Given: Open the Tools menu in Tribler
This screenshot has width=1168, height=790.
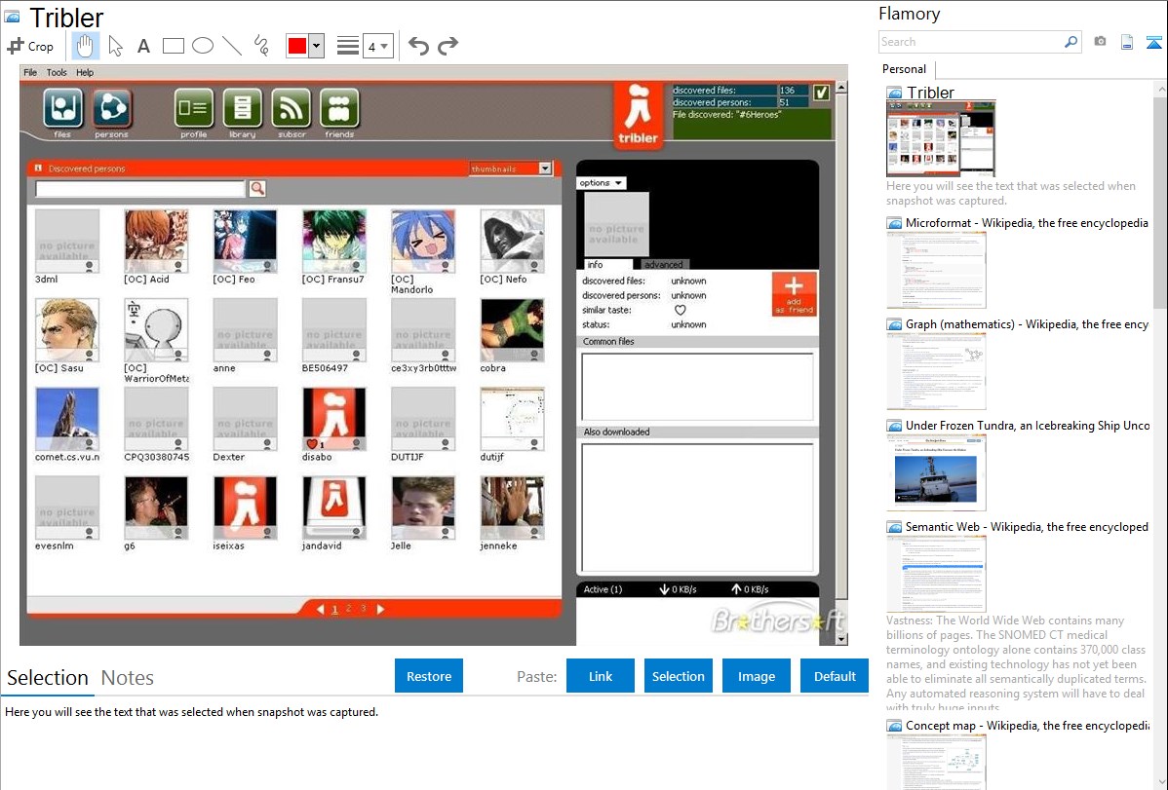Looking at the screenshot, I should point(57,72).
